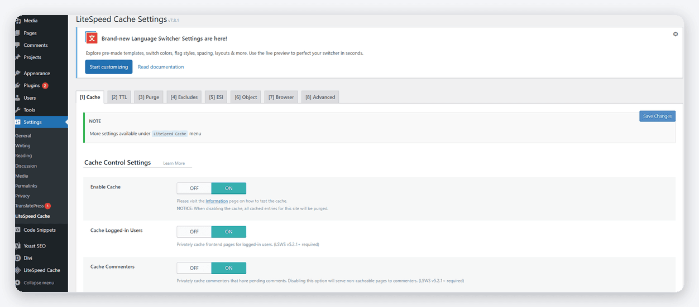Click the red Language Switcher notice icon

(x=91, y=38)
